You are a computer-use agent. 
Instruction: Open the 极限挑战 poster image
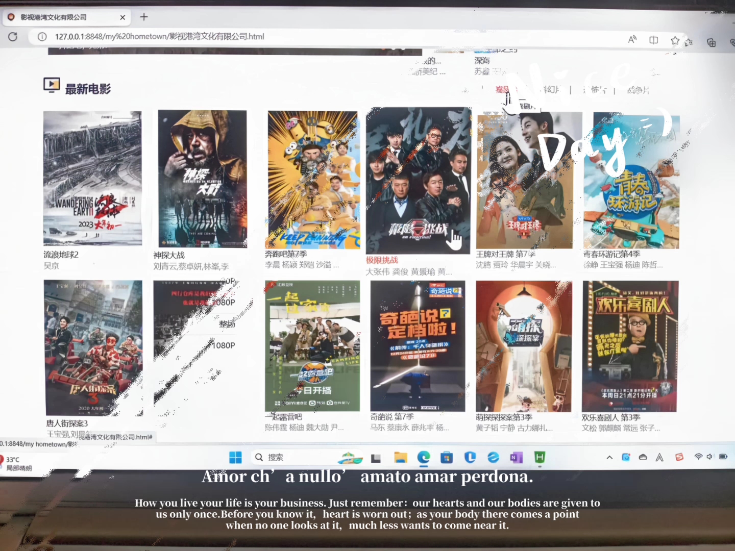coord(419,181)
